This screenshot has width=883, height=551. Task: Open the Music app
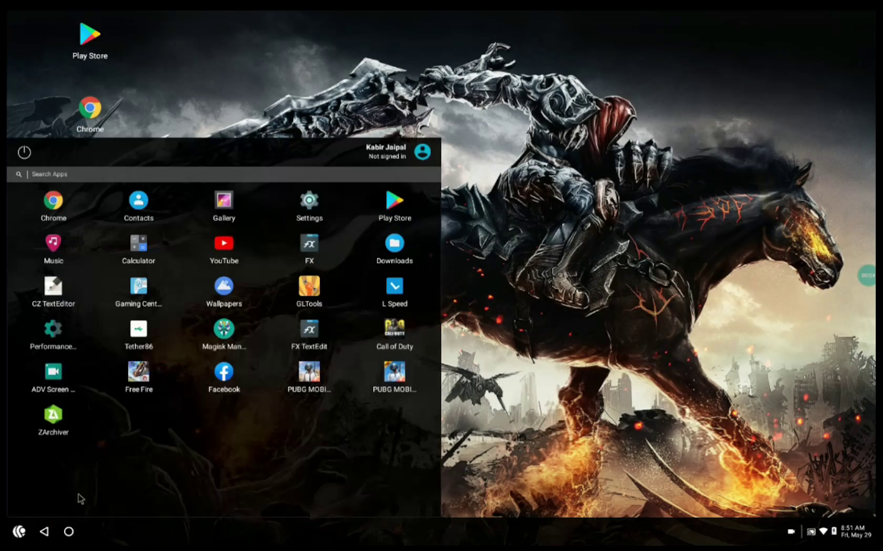pos(54,249)
